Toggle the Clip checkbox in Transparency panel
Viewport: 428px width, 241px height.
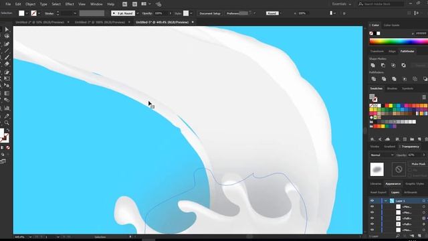click(x=410, y=170)
